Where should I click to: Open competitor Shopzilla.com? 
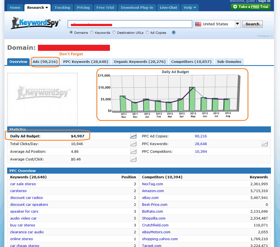pyautogui.click(x=154, y=218)
